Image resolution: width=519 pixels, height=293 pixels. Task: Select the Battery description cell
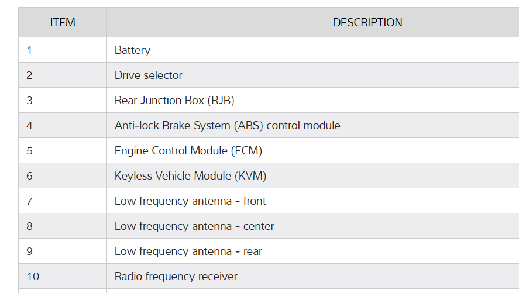pos(133,50)
